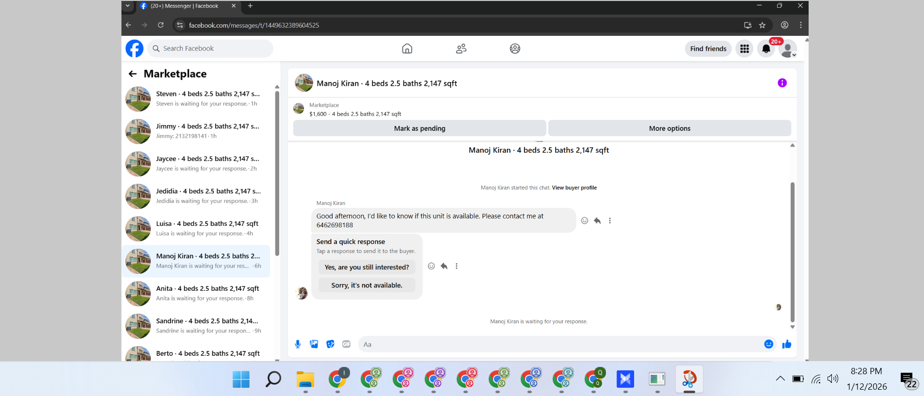Attach a photo using the image icon
The width and height of the screenshot is (924, 396).
[x=314, y=344]
